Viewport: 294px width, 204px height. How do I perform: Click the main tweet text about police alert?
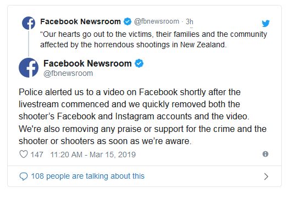coord(142,117)
